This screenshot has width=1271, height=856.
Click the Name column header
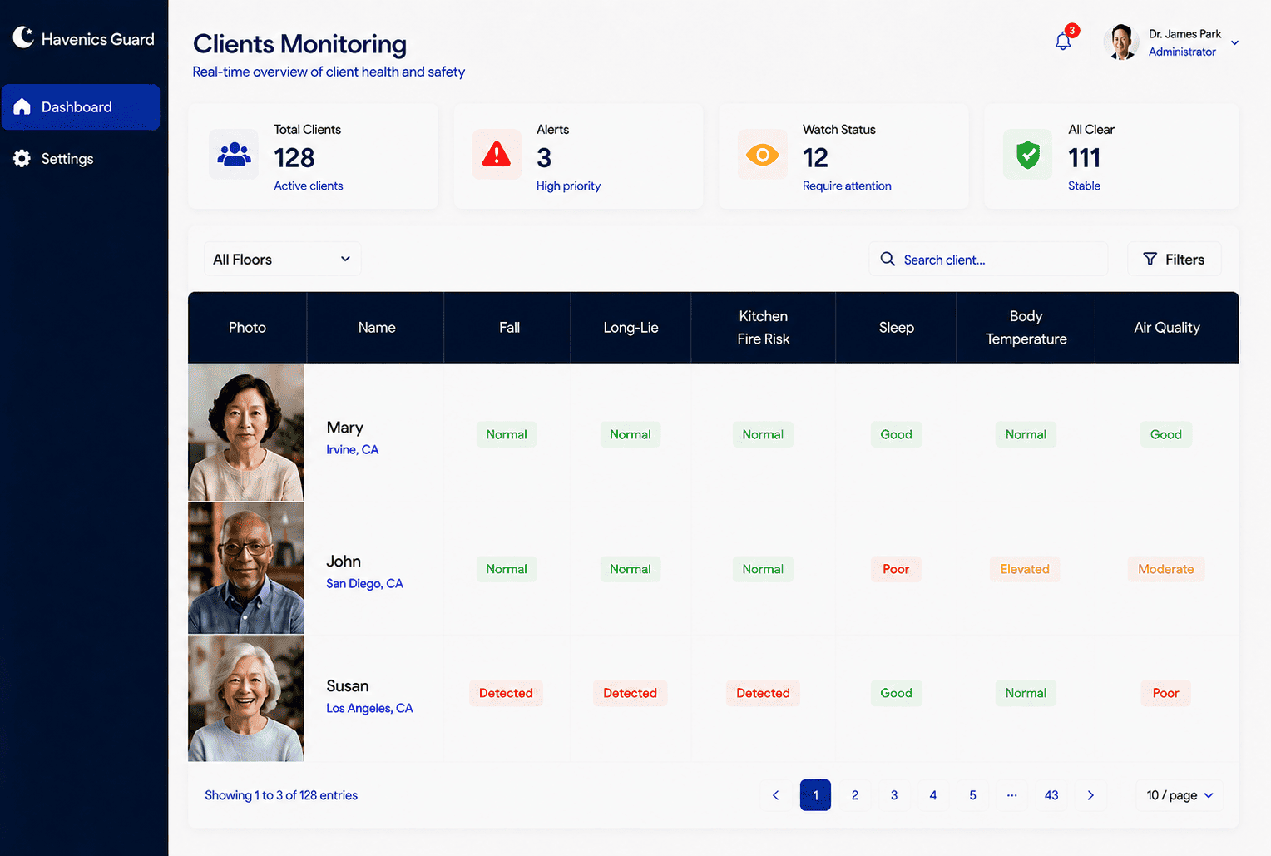click(376, 328)
